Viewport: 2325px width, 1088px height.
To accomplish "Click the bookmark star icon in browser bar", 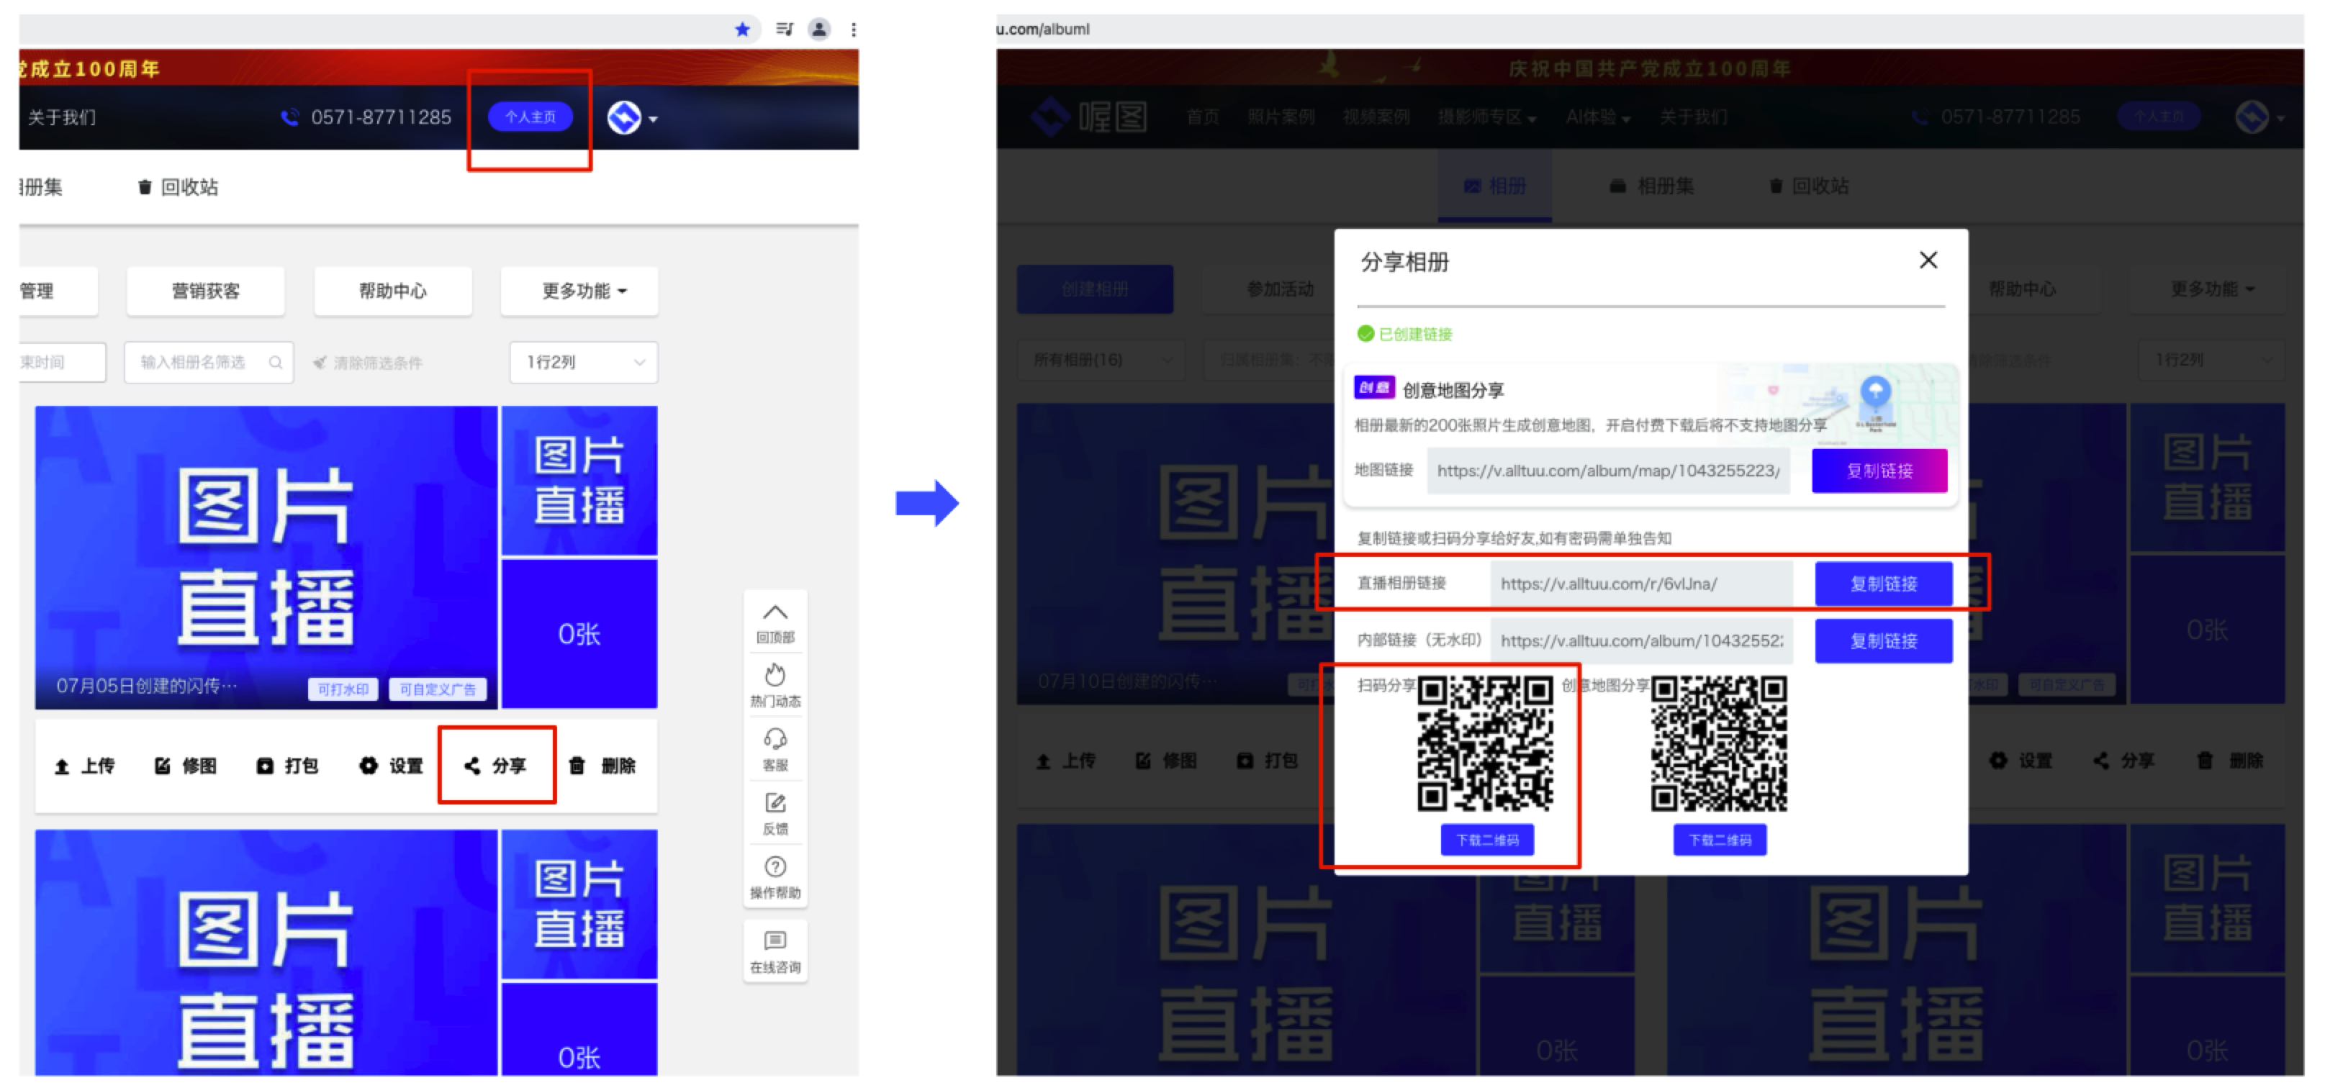I will pyautogui.click(x=742, y=29).
